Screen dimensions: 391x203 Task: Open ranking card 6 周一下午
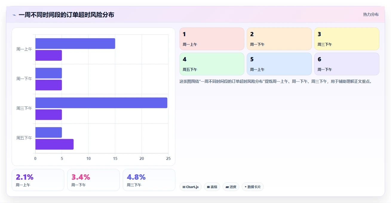point(347,64)
